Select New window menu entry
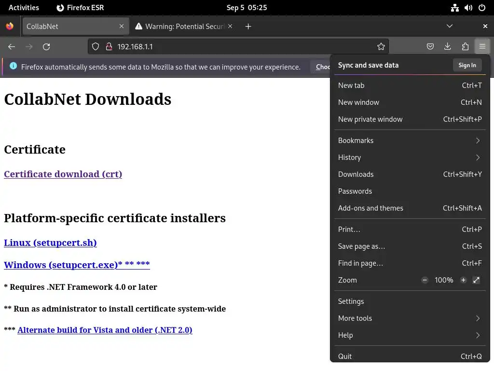Screen dimensions: 494x371 pyautogui.click(x=410, y=102)
